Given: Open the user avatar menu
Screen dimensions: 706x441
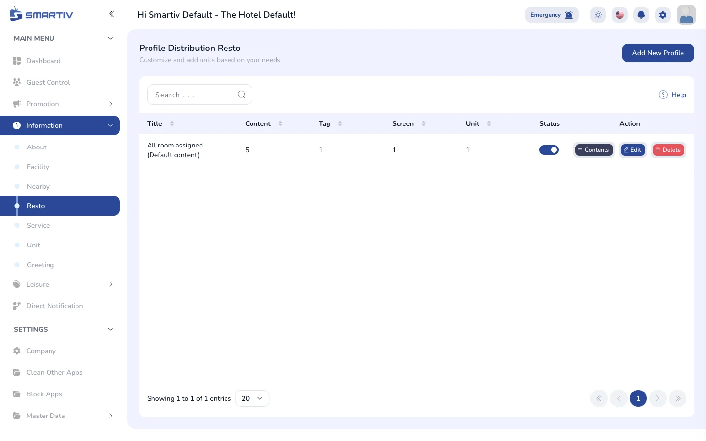Looking at the screenshot, I should click(x=686, y=15).
